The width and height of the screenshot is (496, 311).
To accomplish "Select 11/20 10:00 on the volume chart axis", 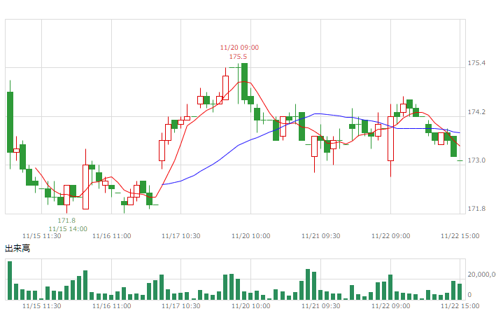I will click(x=251, y=306).
